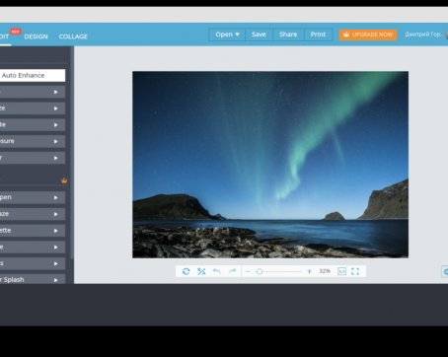This screenshot has height=357, width=448.
Task: Click the orange Upgrade Now button
Action: pyautogui.click(x=368, y=35)
